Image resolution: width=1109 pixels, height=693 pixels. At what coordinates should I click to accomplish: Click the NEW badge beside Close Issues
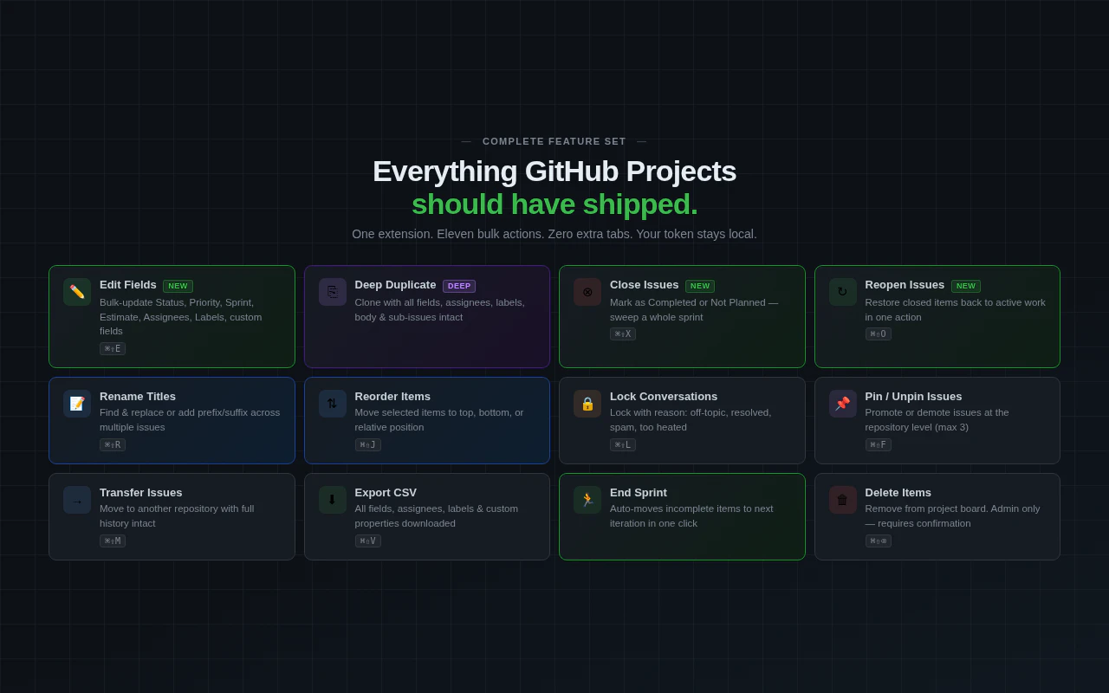[x=700, y=286]
